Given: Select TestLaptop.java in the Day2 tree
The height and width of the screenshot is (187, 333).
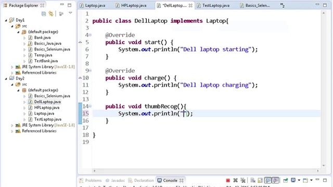Looking at the screenshot, I should tap(47, 119).
